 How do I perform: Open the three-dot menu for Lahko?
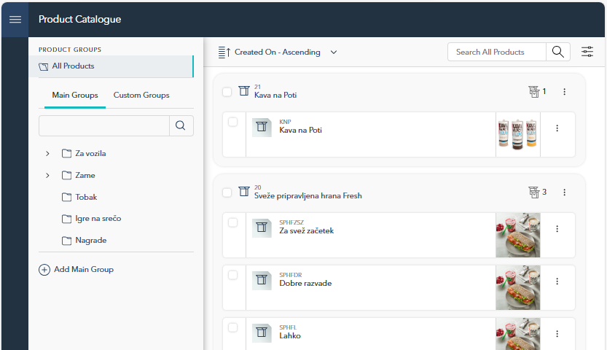click(557, 334)
